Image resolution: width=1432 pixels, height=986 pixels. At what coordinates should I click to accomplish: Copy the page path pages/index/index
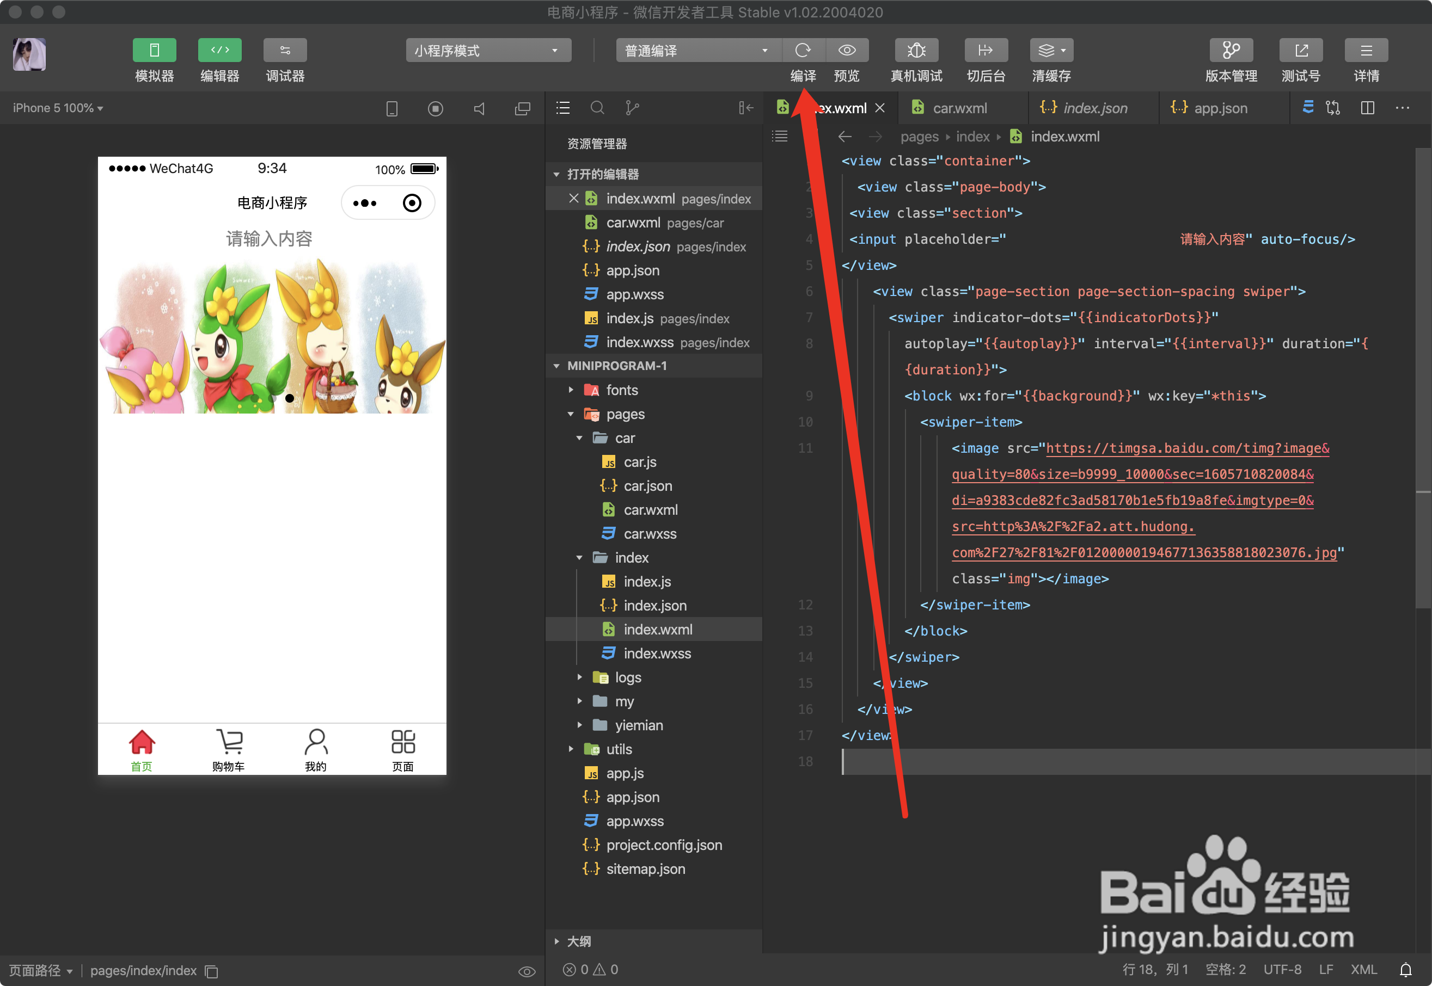[211, 971]
